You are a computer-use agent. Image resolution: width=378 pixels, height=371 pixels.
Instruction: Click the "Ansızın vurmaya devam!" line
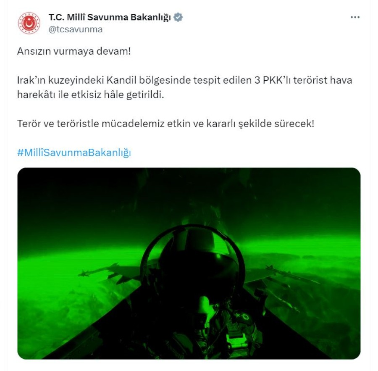pyautogui.click(x=74, y=51)
